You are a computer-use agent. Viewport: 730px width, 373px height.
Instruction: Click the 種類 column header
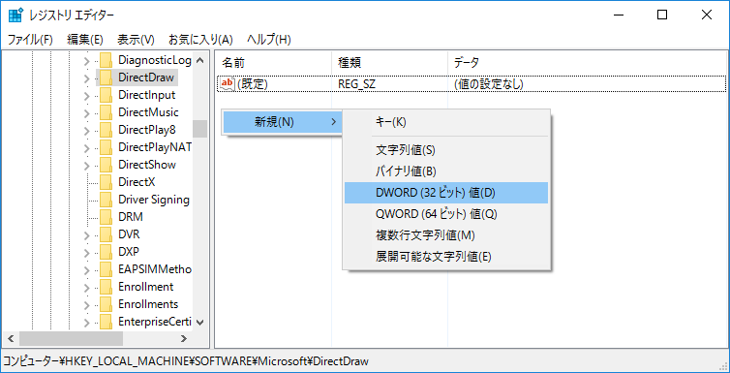[389, 62]
